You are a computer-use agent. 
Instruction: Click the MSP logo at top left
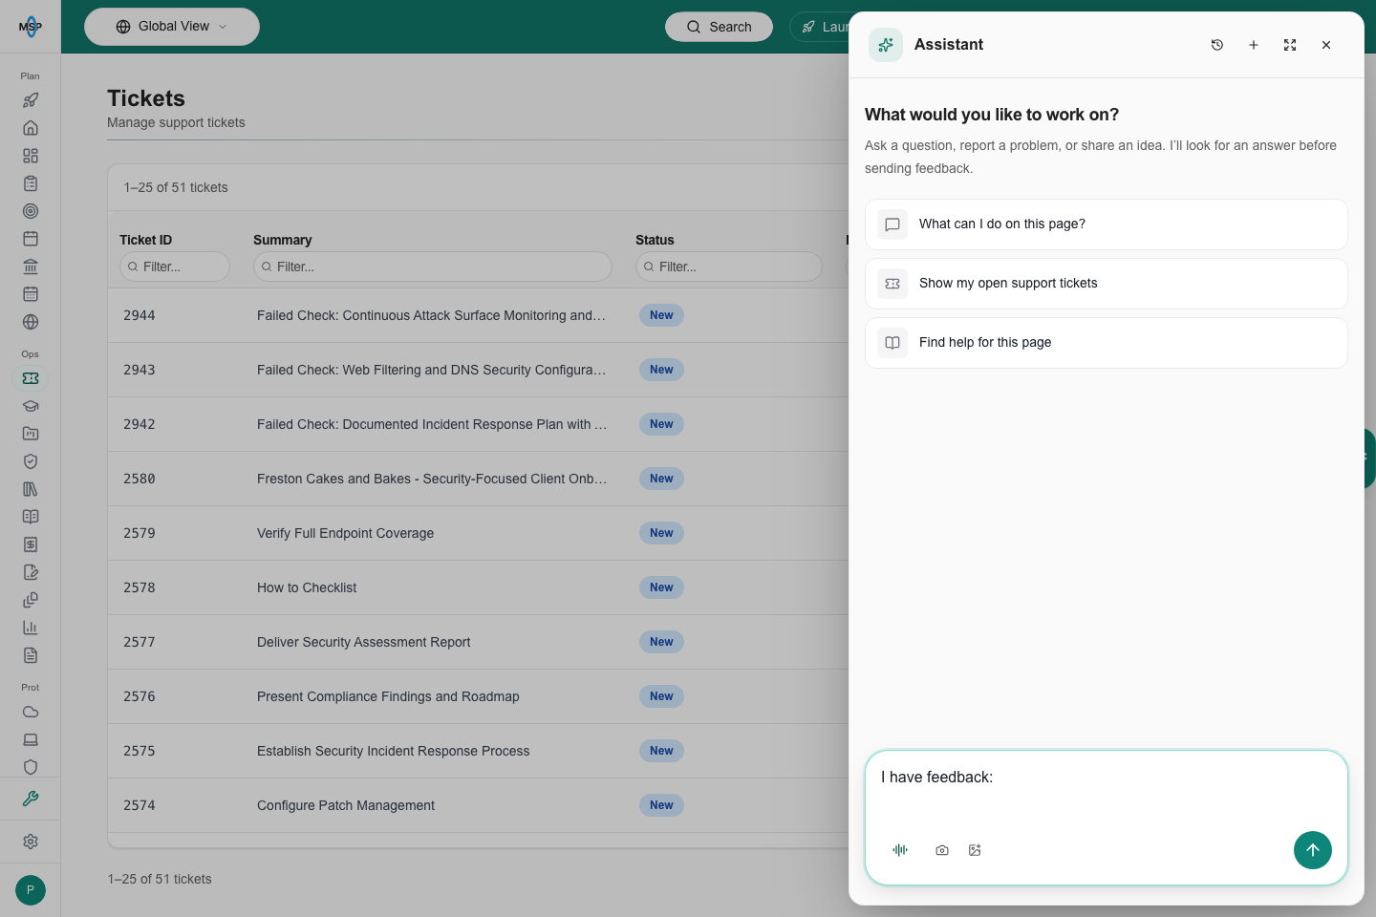pos(31,27)
